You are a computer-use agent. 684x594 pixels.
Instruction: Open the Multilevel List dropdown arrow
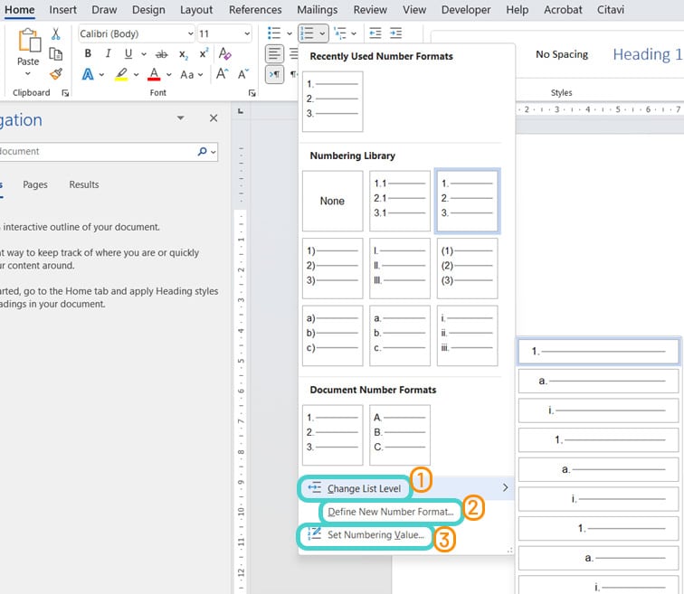[x=354, y=33]
